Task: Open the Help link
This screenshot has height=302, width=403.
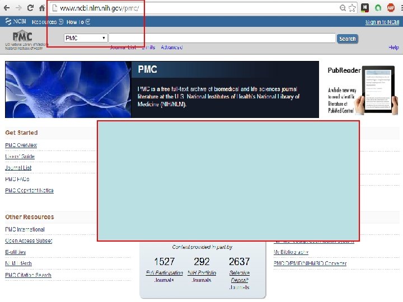Action: coord(393,48)
